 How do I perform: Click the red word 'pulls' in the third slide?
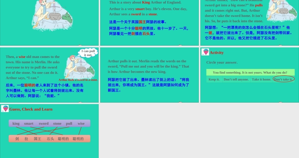tap(259, 5)
